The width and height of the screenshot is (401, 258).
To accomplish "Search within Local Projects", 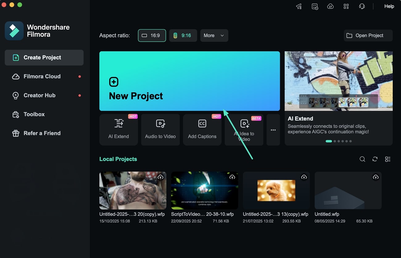I will coord(362,159).
